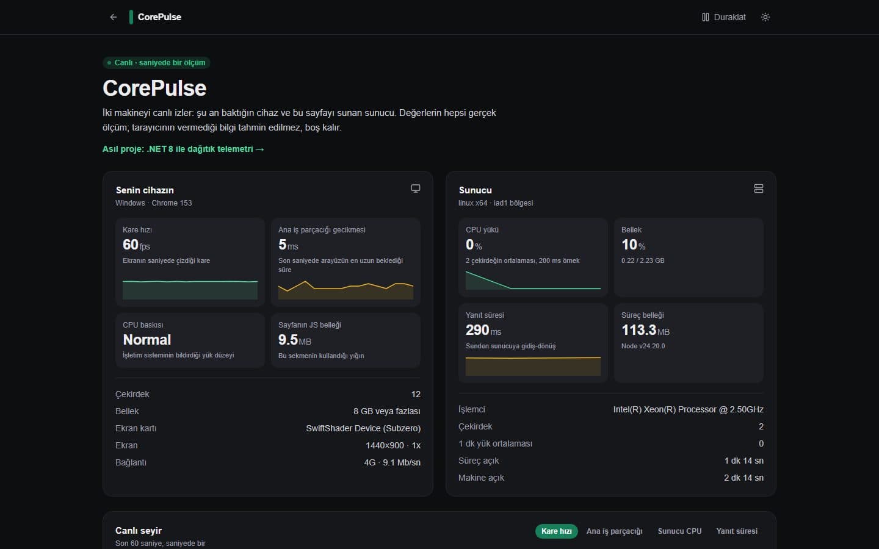Click the İşlemci row label
The height and width of the screenshot is (549, 879).
click(472, 409)
